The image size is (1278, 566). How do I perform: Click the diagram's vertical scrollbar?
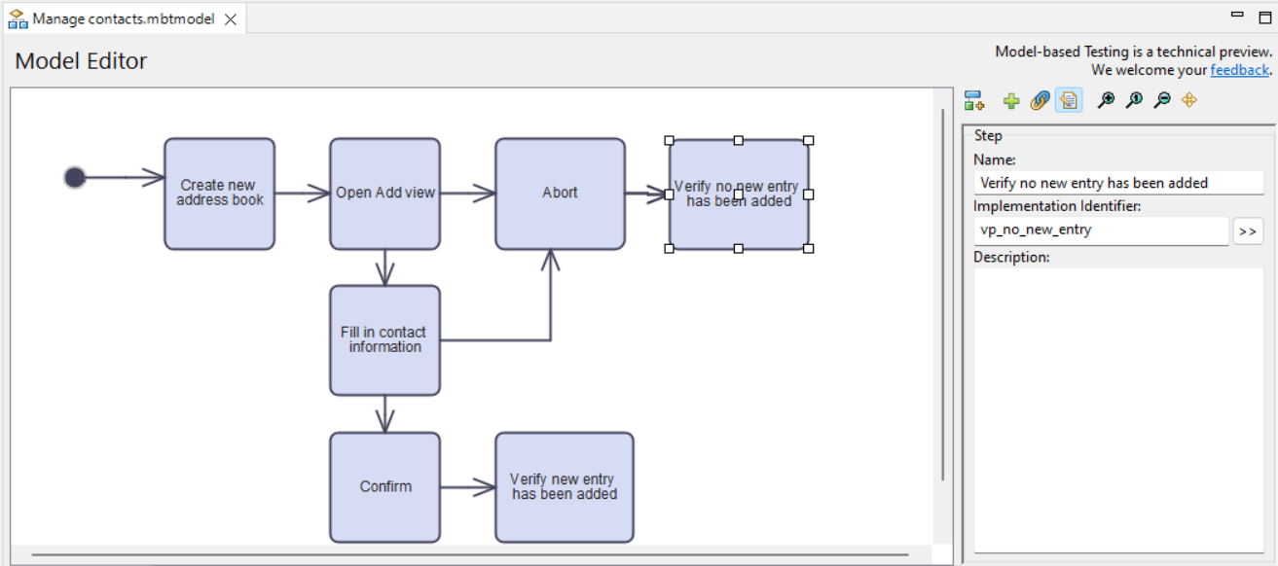(x=943, y=292)
